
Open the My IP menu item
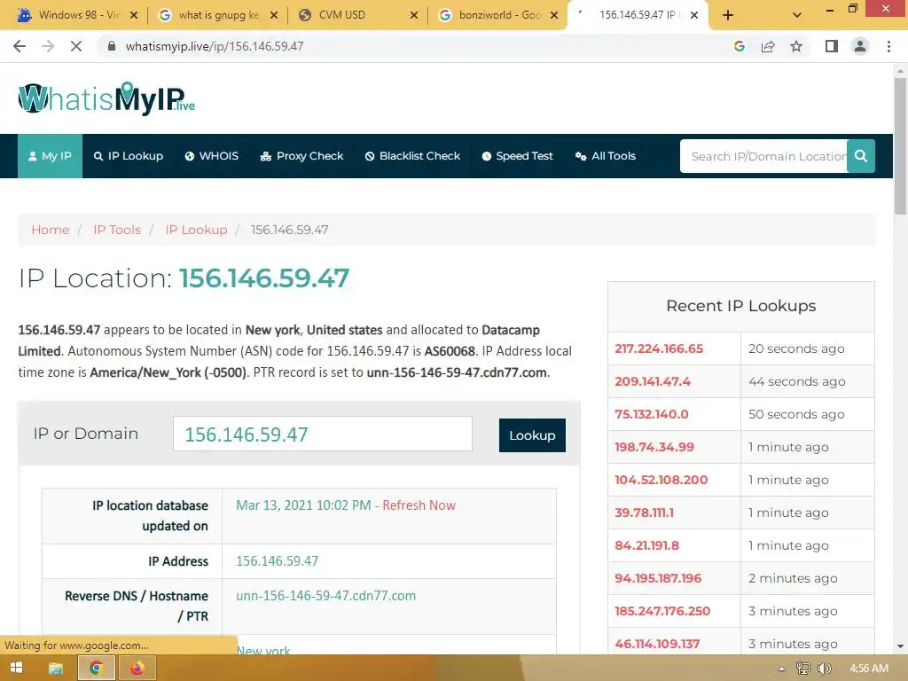coord(50,156)
